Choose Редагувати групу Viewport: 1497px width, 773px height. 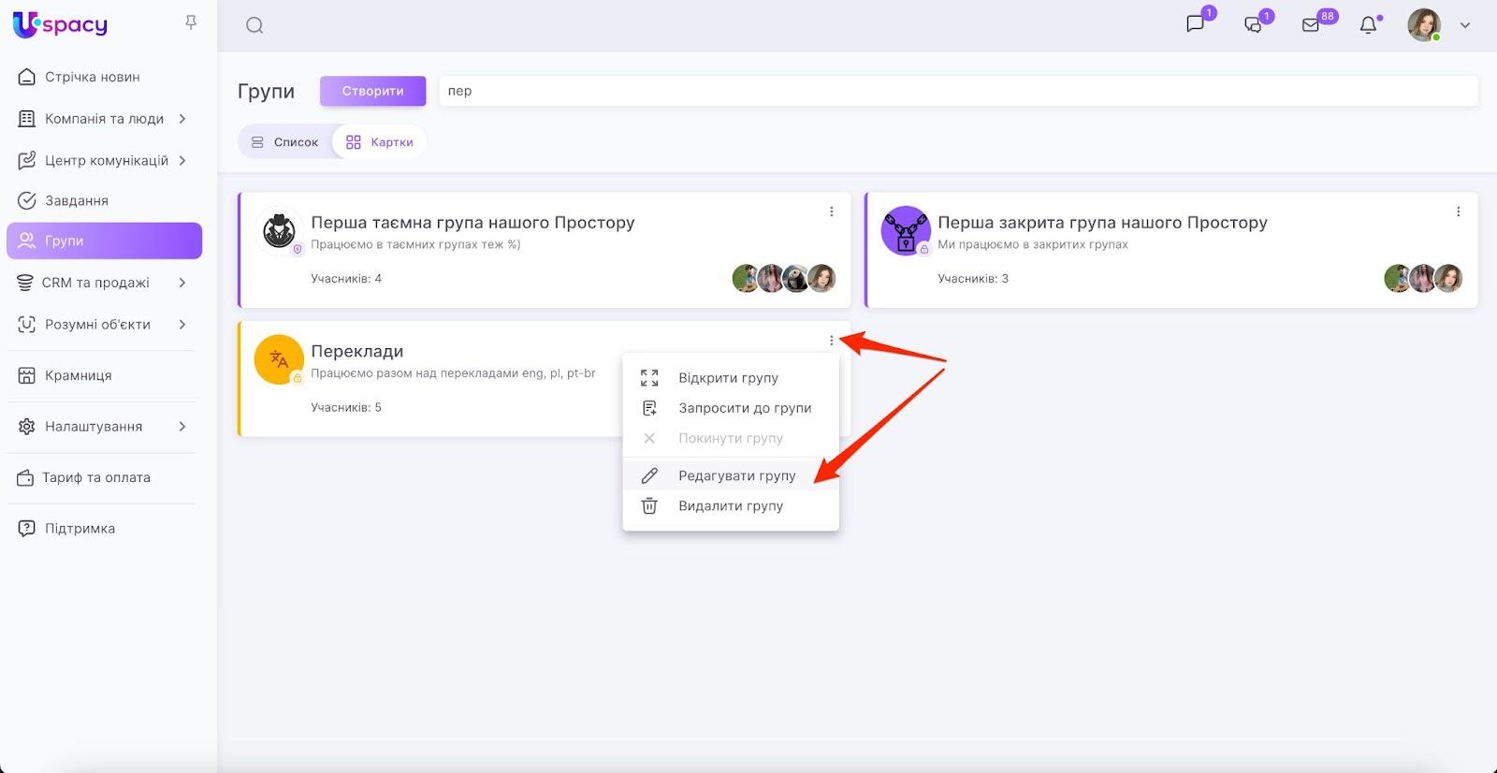click(x=731, y=475)
